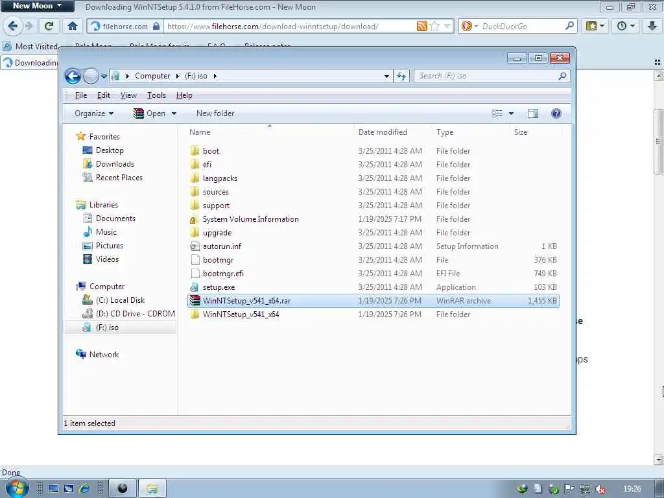Expand the address bar history dropdown
This screenshot has height=498, width=664.
tap(386, 77)
